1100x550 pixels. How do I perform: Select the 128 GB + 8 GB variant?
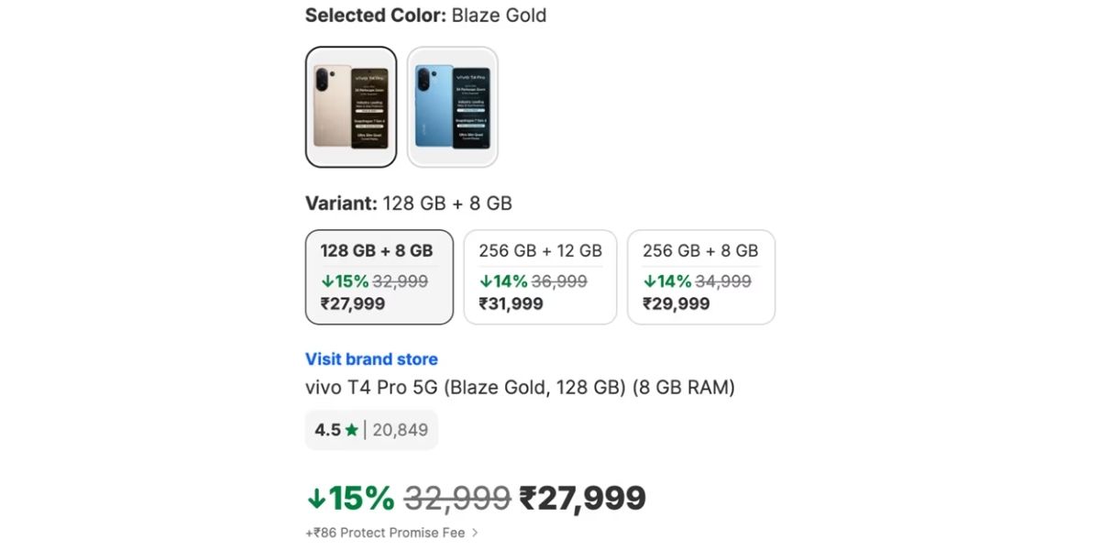[x=379, y=277]
